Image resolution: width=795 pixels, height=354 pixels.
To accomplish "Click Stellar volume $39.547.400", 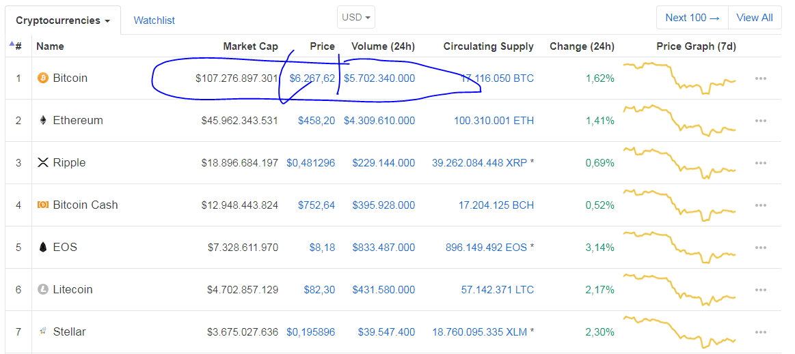I will [x=386, y=331].
